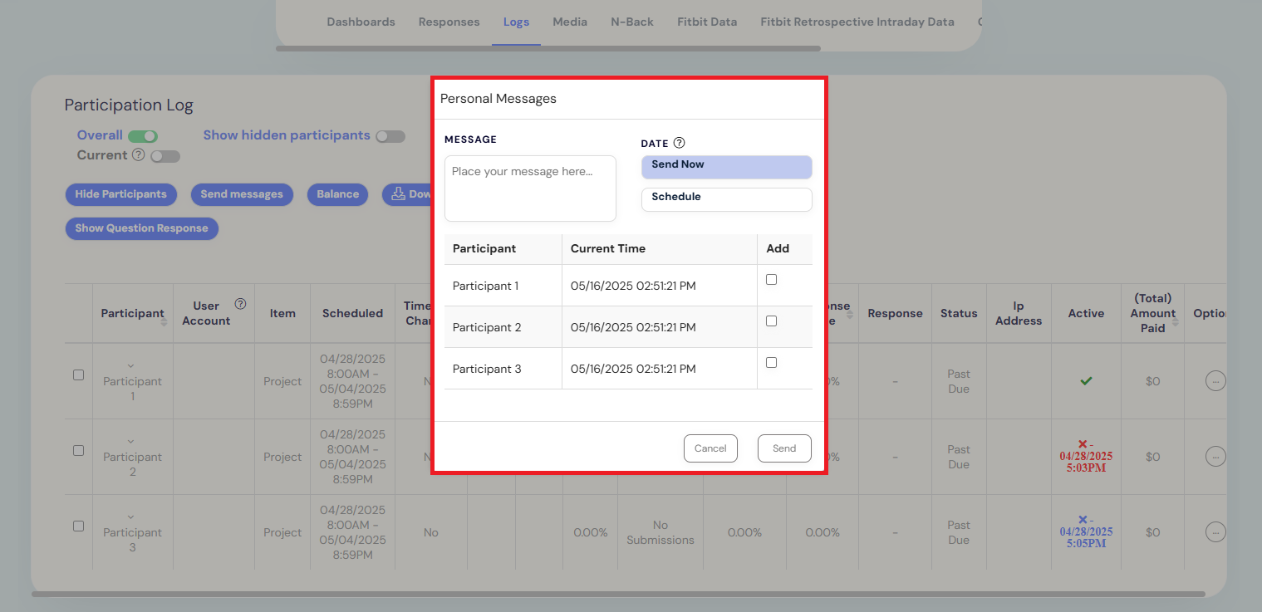The image size is (1262, 612).
Task: Check Add box for Participant 3 in dialog
Action: [771, 363]
